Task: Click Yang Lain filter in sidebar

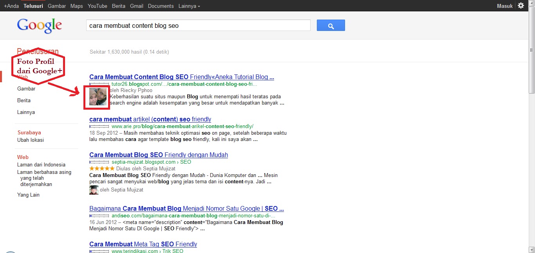Action: tap(28, 195)
